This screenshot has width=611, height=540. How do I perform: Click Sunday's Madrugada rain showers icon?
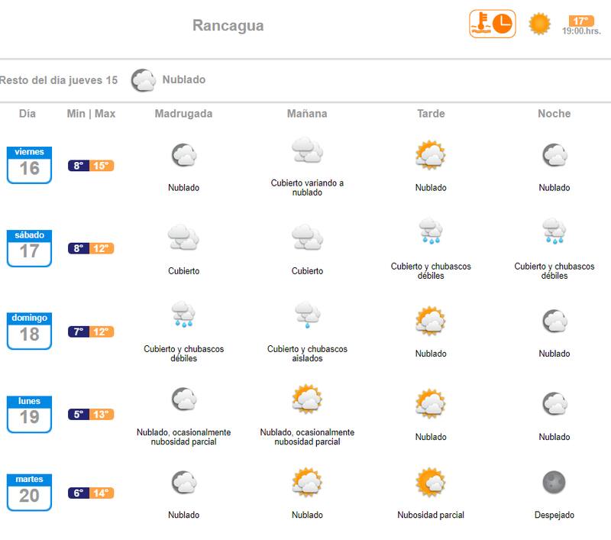point(183,315)
